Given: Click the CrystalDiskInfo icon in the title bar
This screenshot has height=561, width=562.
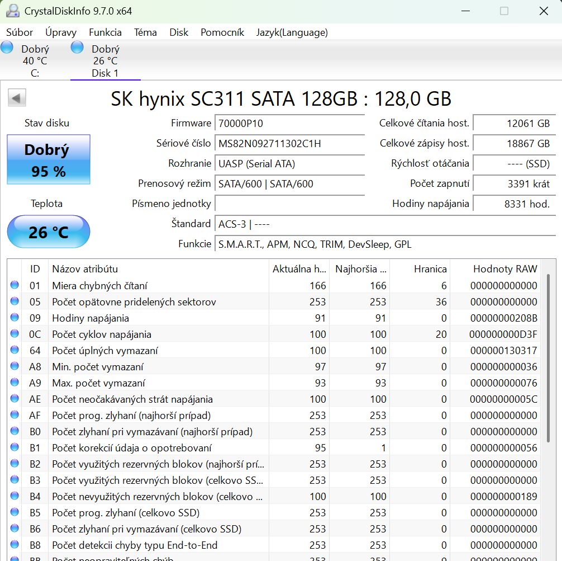Looking at the screenshot, I should 12,11.
